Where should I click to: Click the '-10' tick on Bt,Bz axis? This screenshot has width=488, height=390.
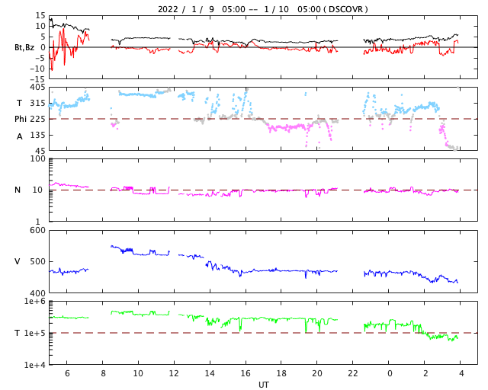(37, 69)
